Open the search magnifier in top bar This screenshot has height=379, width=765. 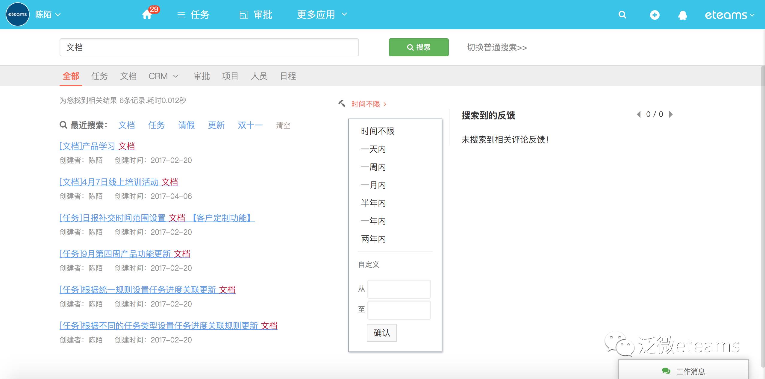point(622,15)
